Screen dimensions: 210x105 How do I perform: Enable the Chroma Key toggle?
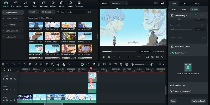pos(172,16)
